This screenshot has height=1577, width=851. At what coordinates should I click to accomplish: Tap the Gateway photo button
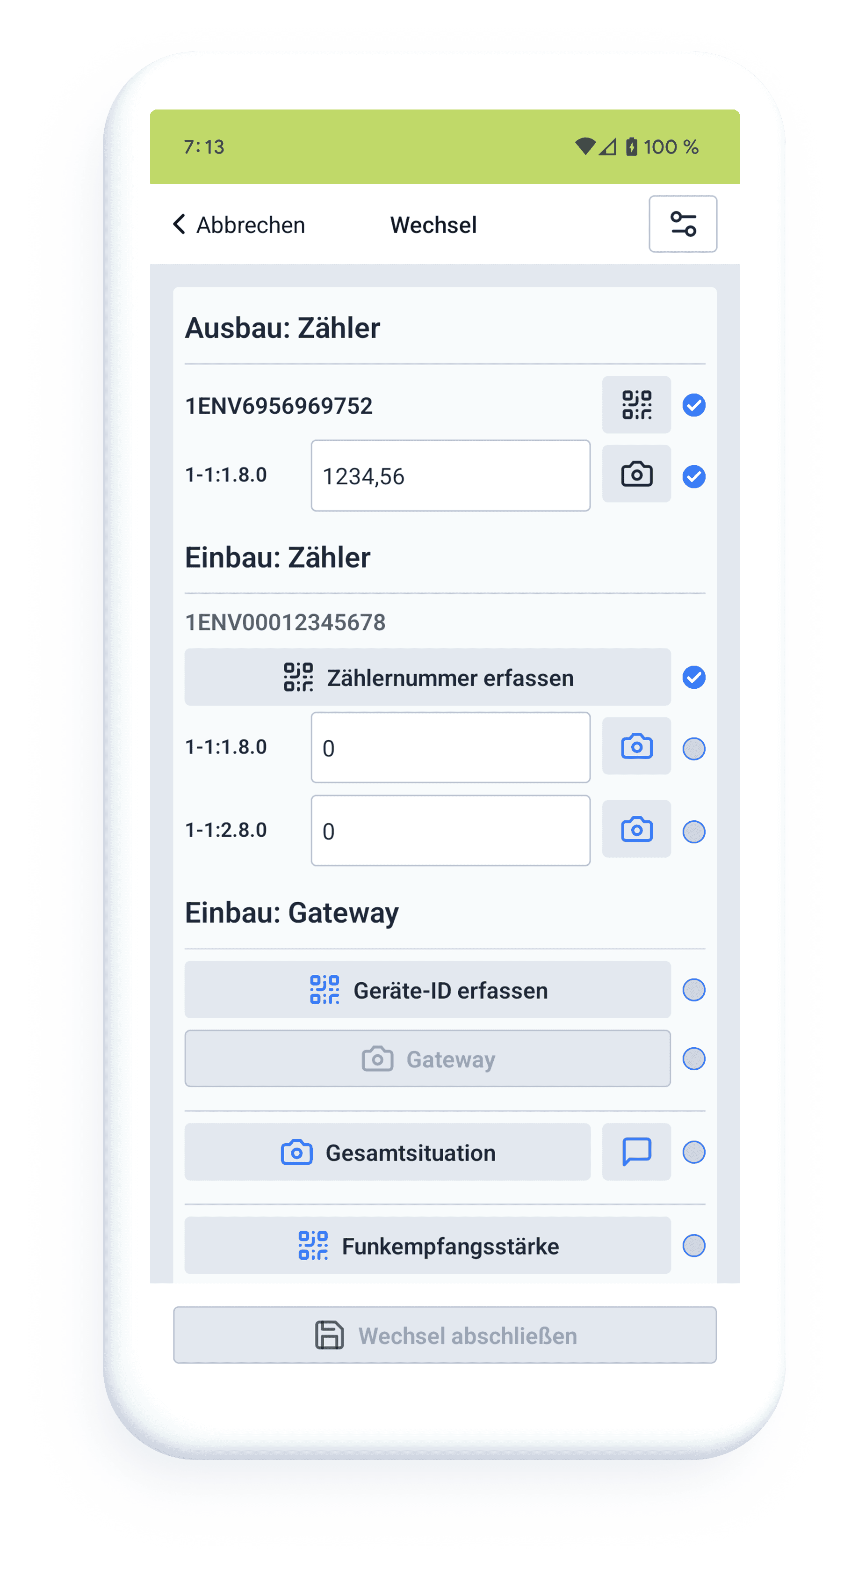coord(427,1059)
